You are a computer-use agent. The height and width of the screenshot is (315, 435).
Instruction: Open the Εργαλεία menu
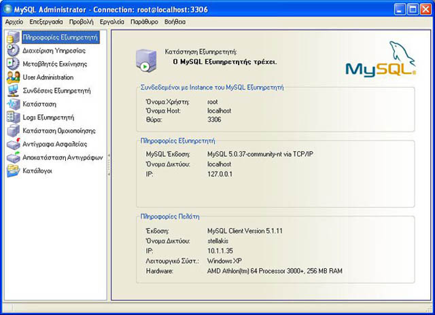tap(111, 22)
